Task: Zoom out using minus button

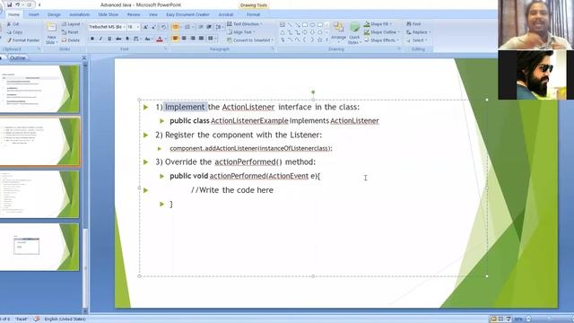Action: [x=529, y=319]
